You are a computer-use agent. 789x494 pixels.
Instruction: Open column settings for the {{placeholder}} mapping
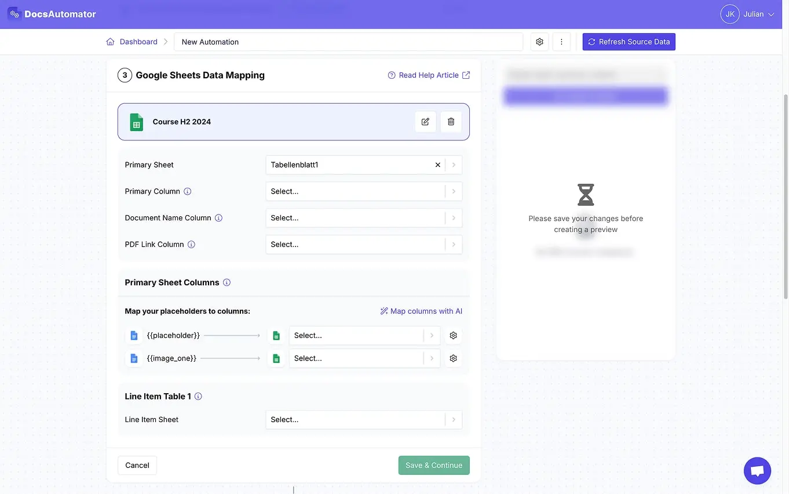click(453, 335)
